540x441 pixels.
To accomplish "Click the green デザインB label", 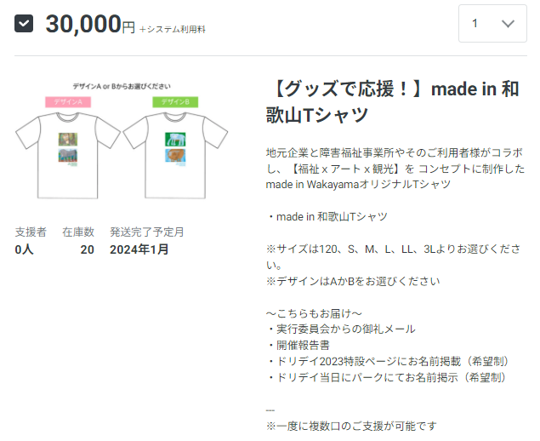I will pyautogui.click(x=175, y=102).
